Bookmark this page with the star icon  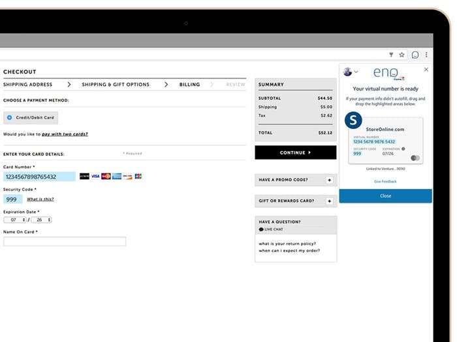click(x=402, y=55)
